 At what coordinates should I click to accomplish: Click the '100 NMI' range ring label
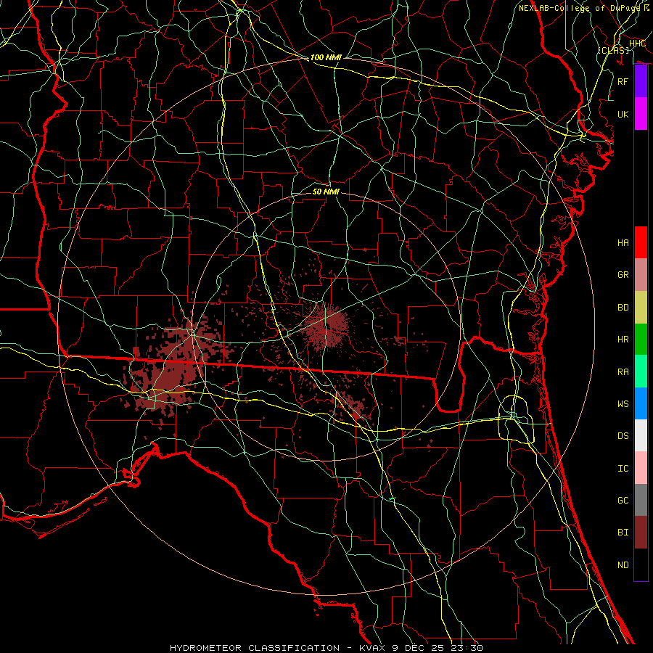pyautogui.click(x=326, y=57)
